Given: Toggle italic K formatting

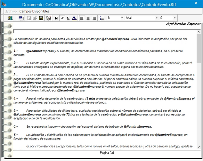Looking at the screenshot, I should (x=63, y=18).
